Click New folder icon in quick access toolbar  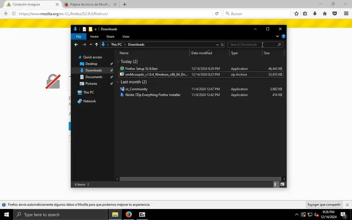point(90,29)
